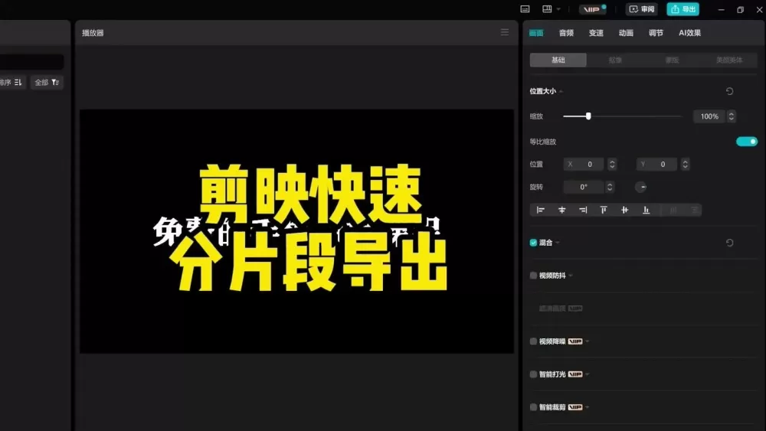Enable the 智能裁剪 checkbox
766x431 pixels.
(533, 407)
